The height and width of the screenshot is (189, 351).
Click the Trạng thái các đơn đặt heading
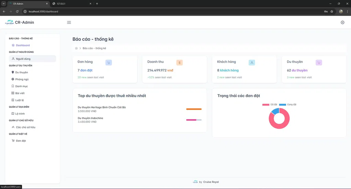[x=239, y=96]
